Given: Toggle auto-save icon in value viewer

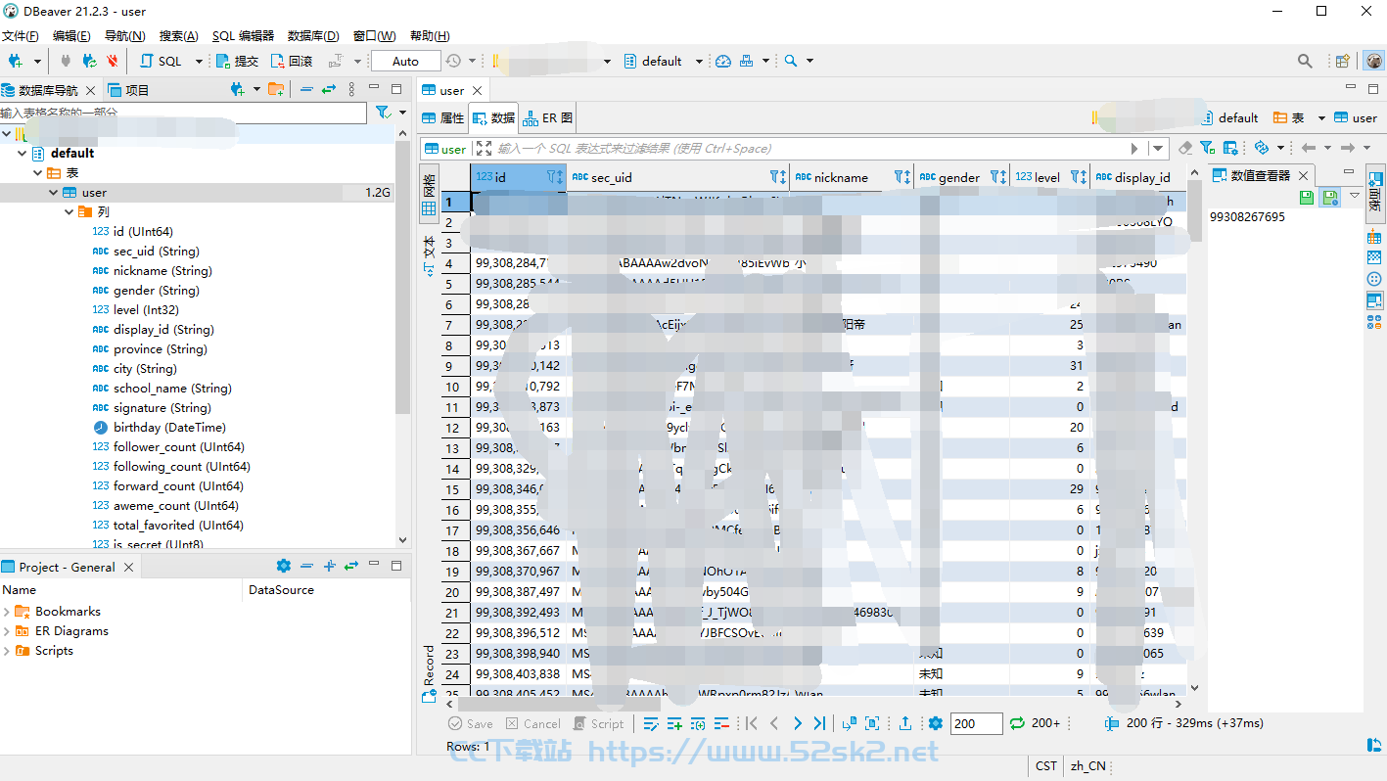Looking at the screenshot, I should (1329, 197).
